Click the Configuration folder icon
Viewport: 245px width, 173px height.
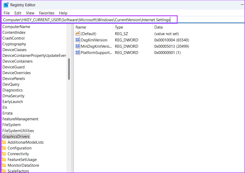(4, 148)
